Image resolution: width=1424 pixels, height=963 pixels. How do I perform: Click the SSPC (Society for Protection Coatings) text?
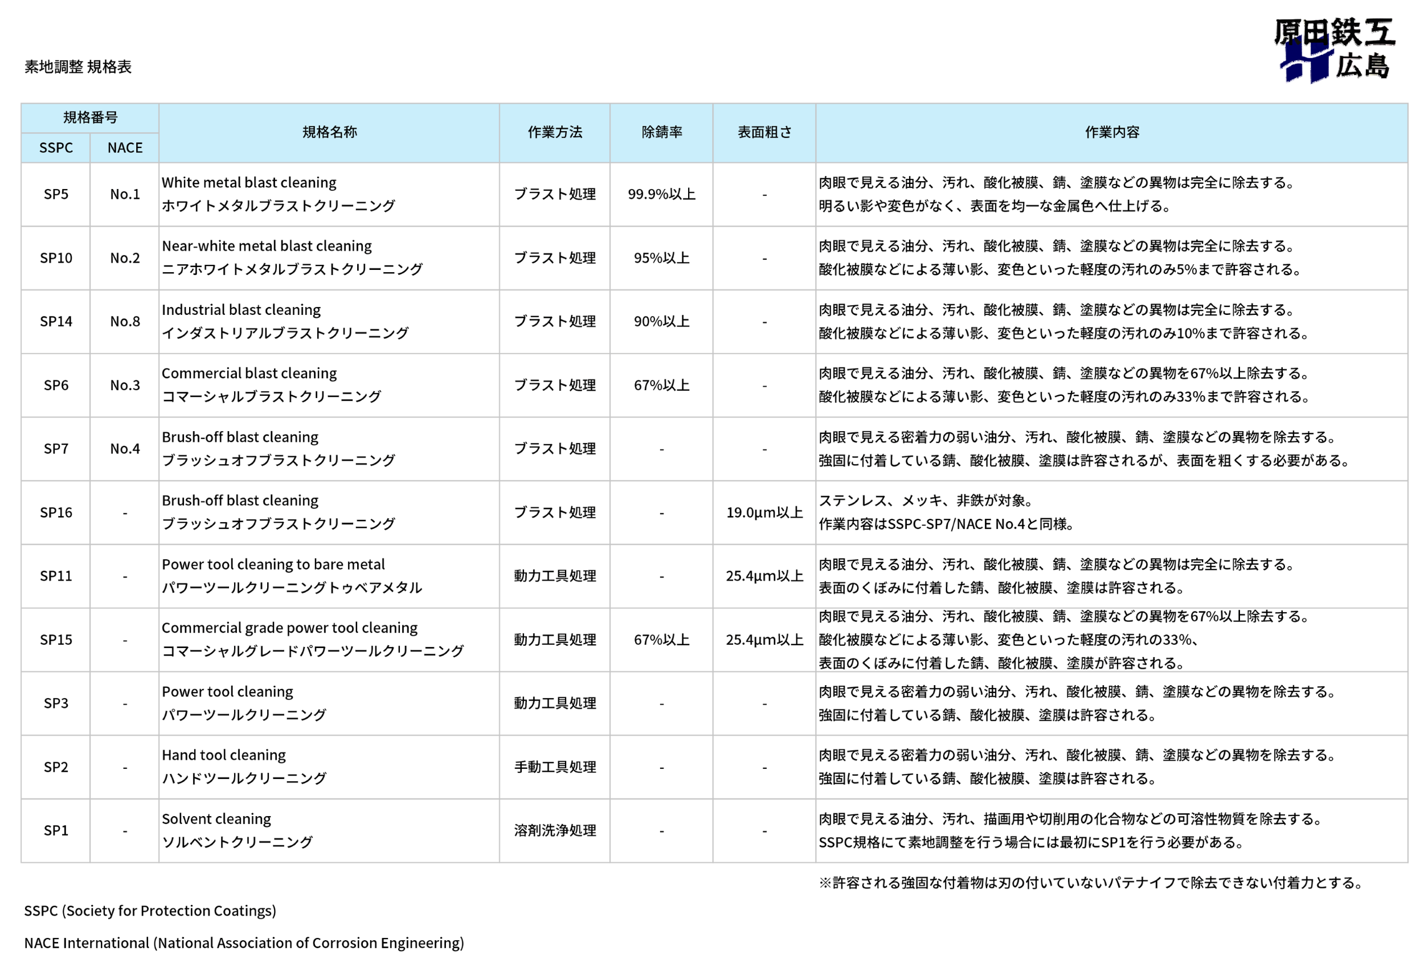pos(150,910)
